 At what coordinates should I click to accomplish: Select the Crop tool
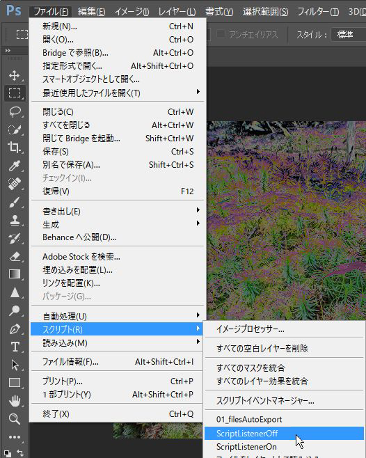15,148
